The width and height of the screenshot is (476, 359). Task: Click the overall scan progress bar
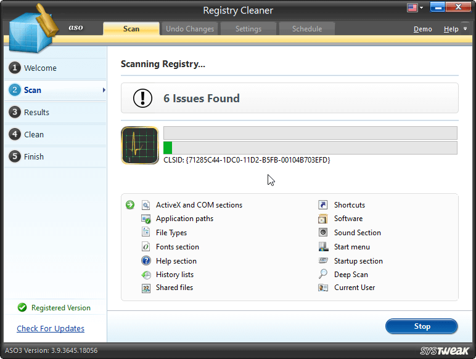(310, 133)
